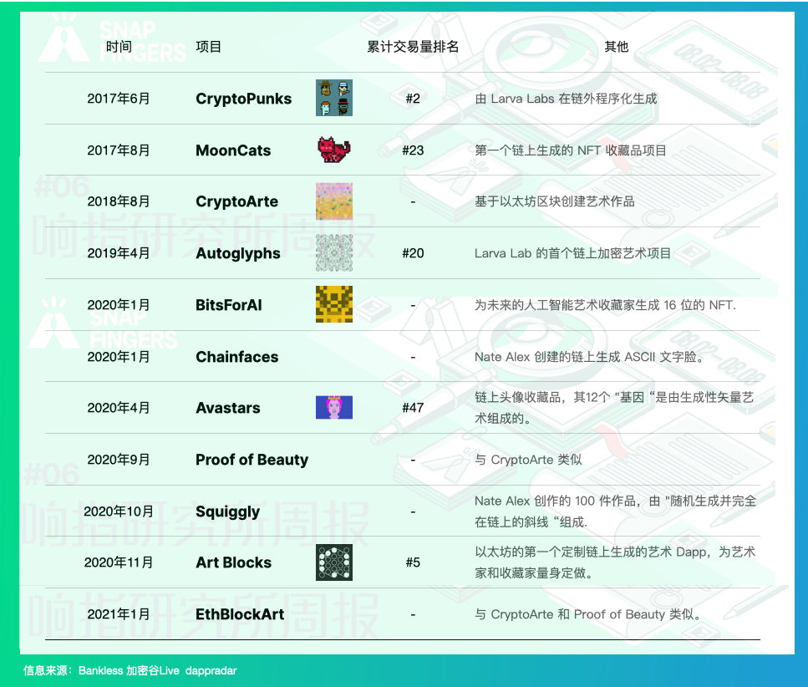Click the CryptoArte project name
Viewport: 808px width, 687px height.
[x=237, y=201]
